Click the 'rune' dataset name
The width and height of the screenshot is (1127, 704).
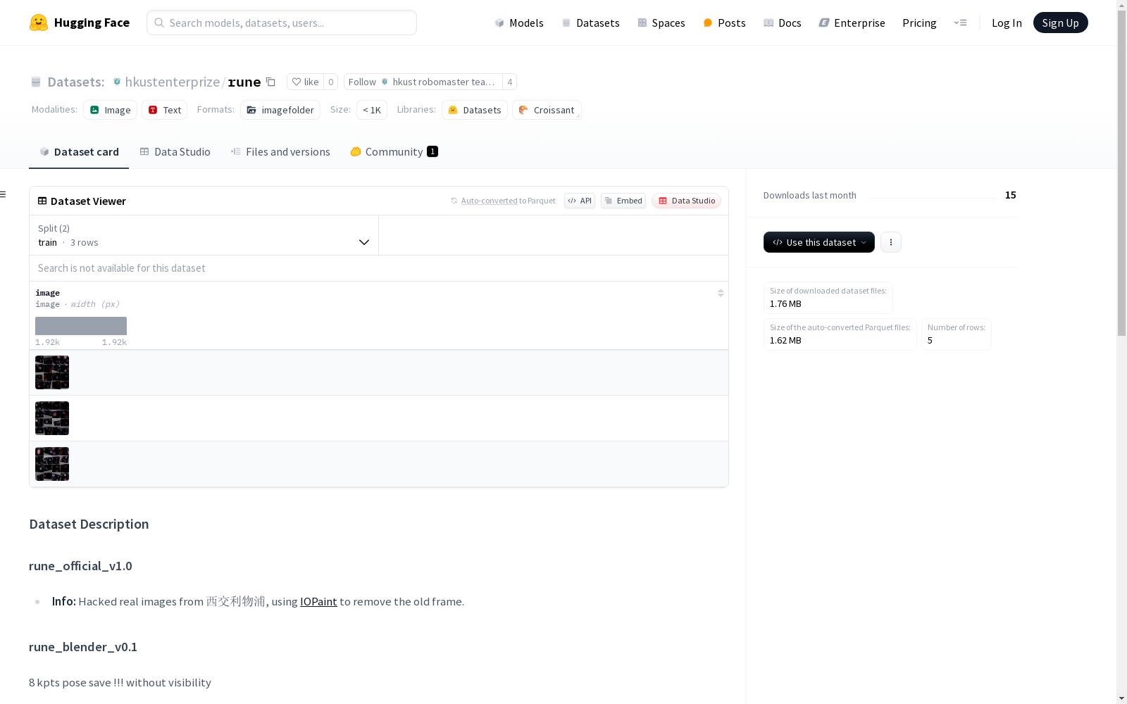244,82
